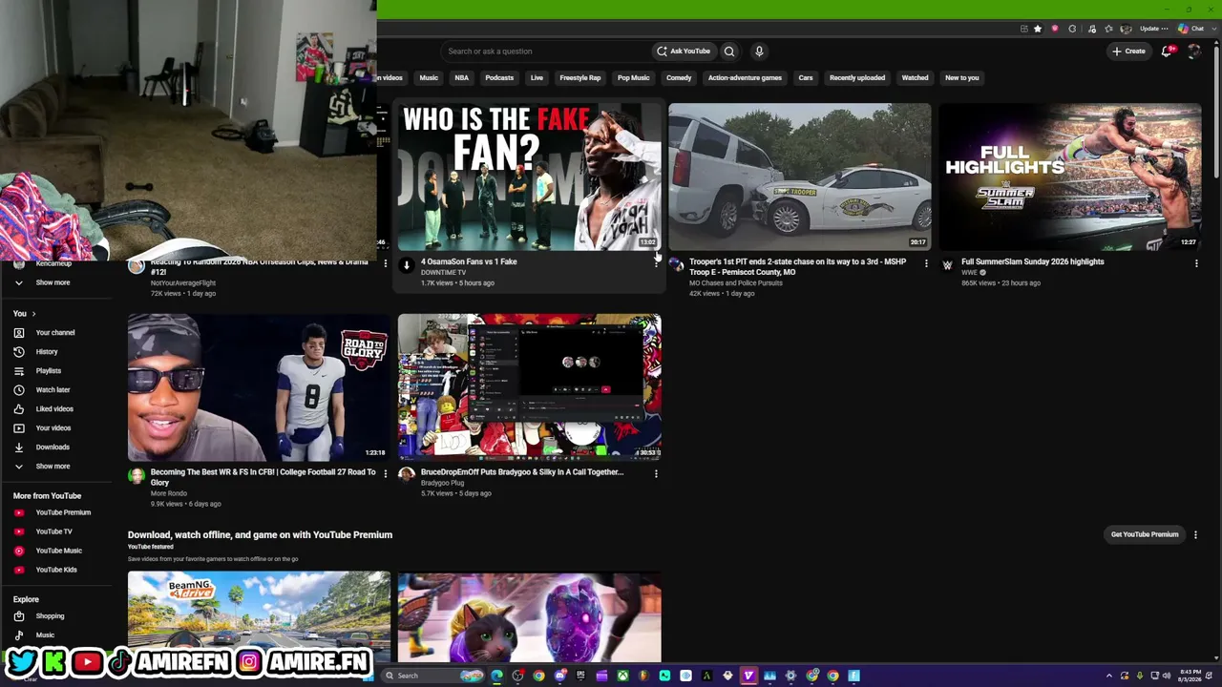
Task: Open the Chat dropdown arrow in browser
Action: pyautogui.click(x=1212, y=29)
